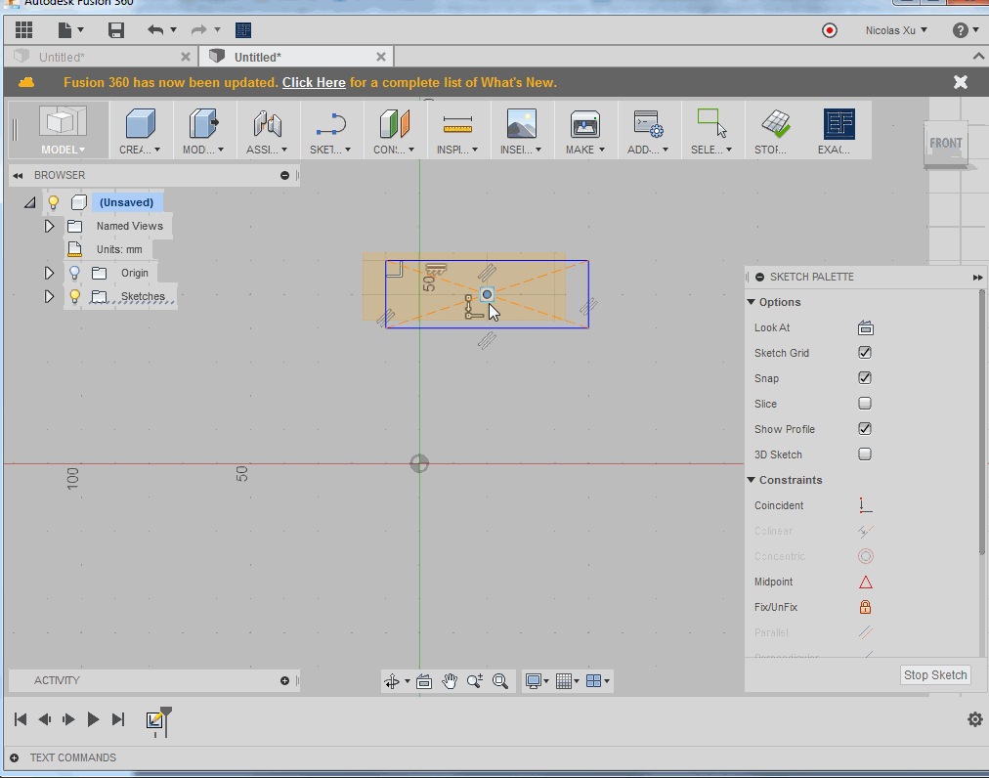Click the Construct plane icon
989x778 pixels.
tap(394, 123)
